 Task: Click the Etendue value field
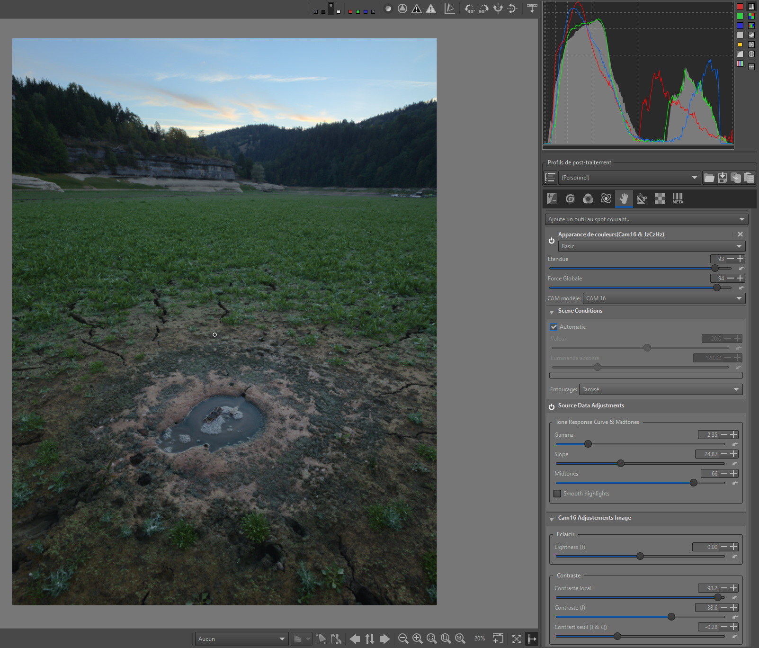tap(718, 259)
